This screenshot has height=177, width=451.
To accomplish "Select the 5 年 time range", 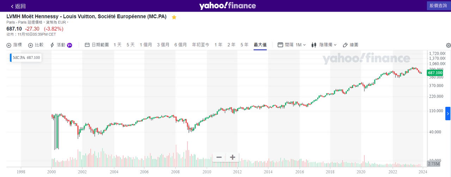I will pos(244,45).
